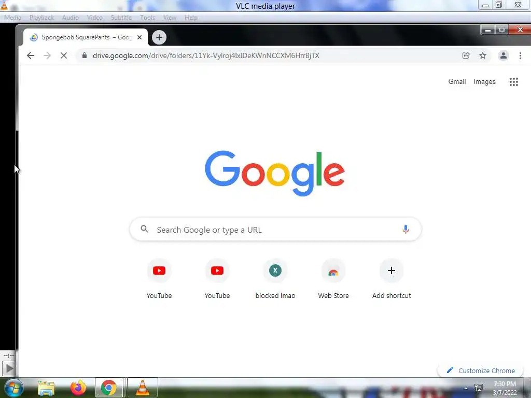Viewport: 531px width, 398px height.
Task: Close the Spongebob SquarePants tab
Action: (x=139, y=37)
